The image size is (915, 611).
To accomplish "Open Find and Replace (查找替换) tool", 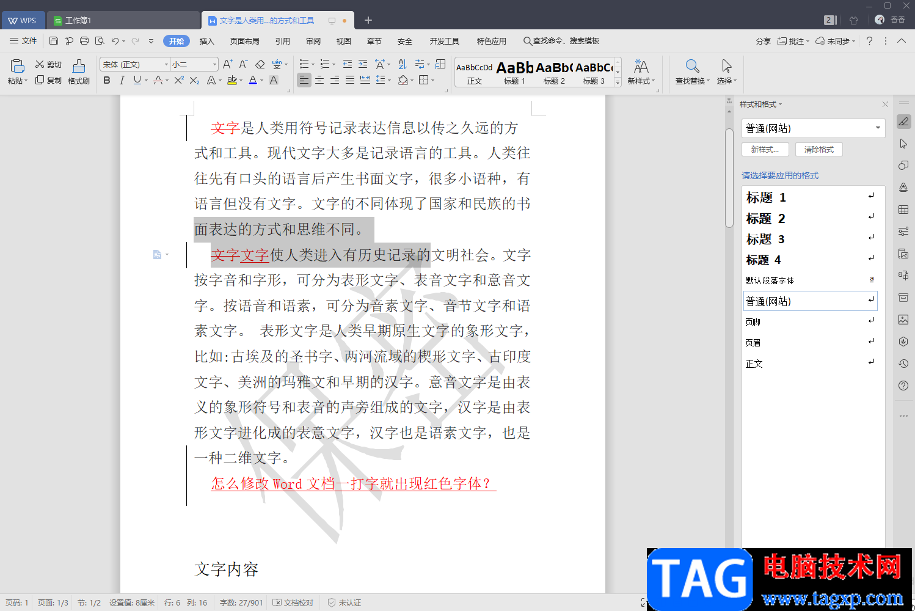I will tap(692, 71).
